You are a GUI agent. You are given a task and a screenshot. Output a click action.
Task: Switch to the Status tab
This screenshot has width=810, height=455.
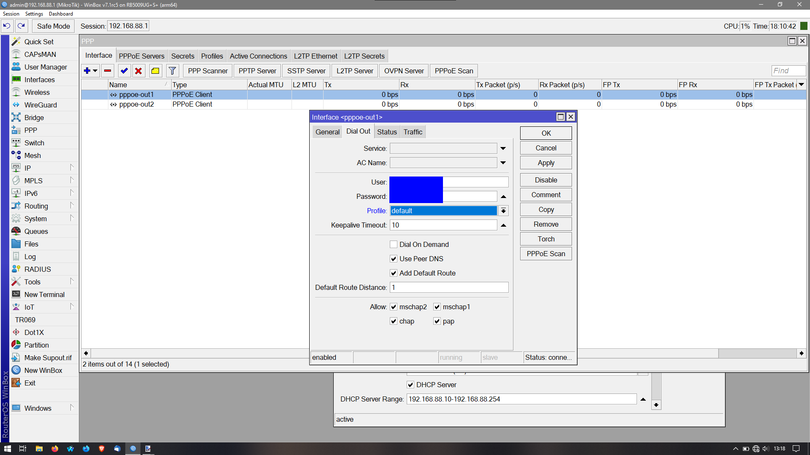(x=386, y=132)
